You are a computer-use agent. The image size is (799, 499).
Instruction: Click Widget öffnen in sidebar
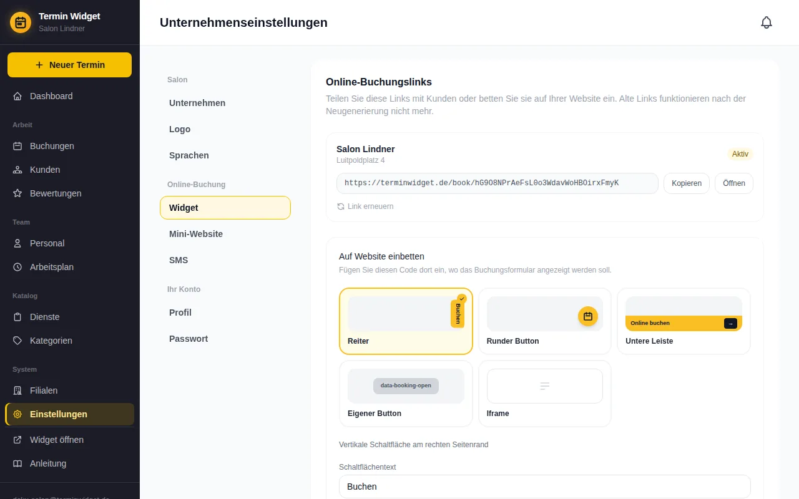tap(69, 440)
